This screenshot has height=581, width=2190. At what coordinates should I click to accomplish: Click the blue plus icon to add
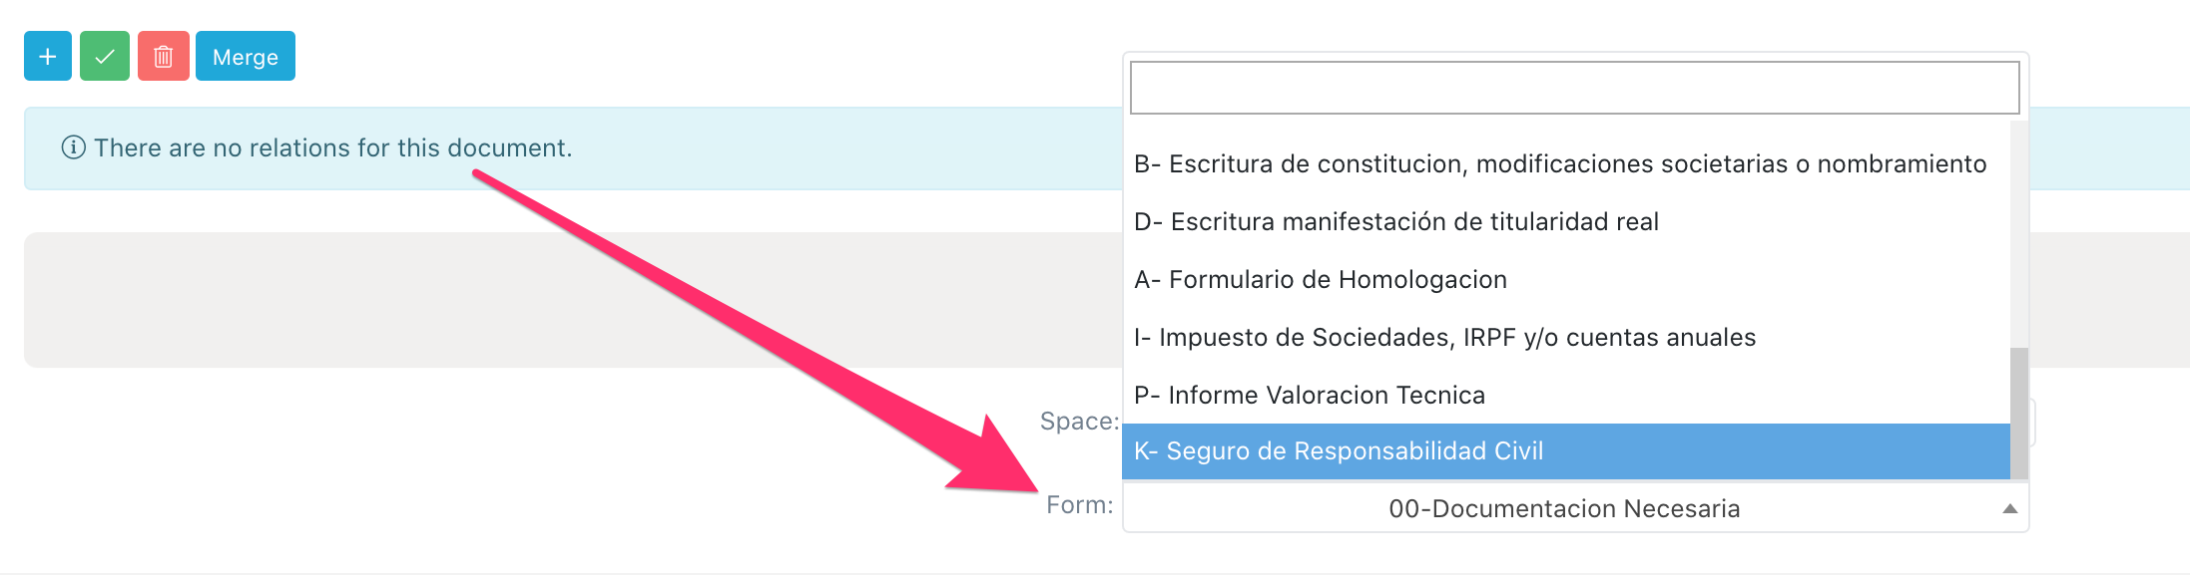[x=46, y=57]
